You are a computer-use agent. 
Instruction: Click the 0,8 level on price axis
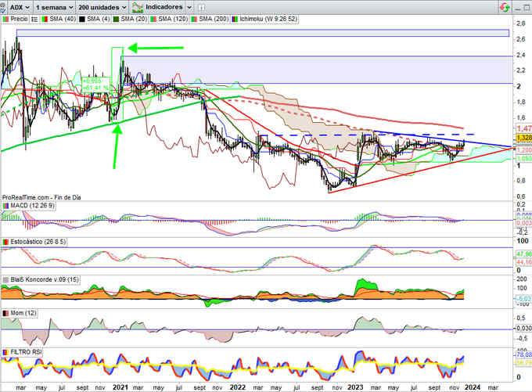521,181
